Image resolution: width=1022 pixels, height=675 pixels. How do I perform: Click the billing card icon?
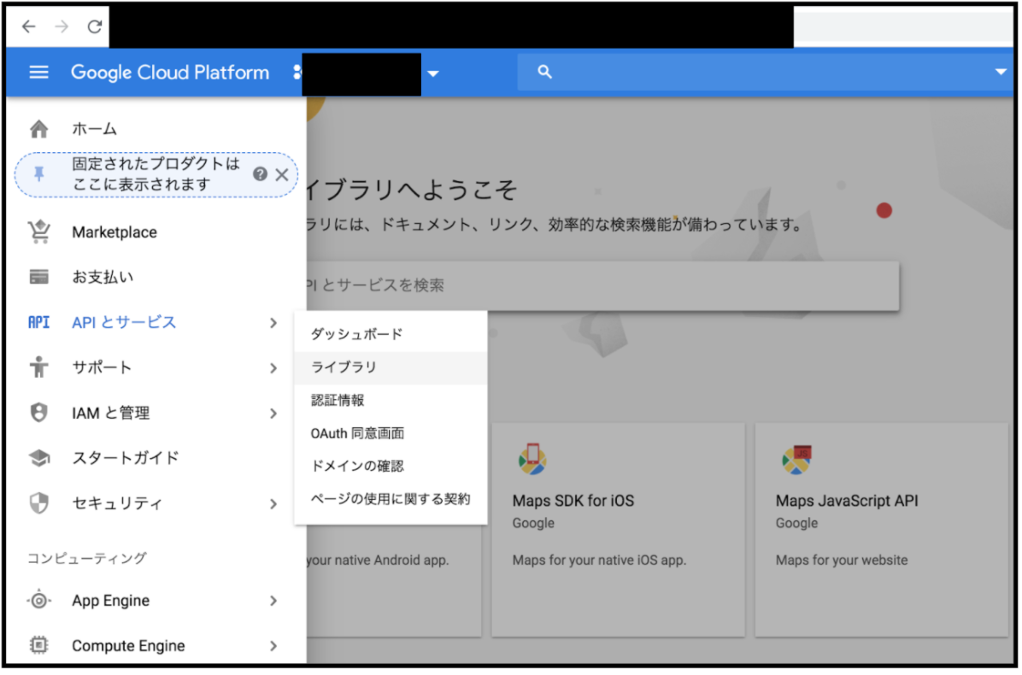39,278
